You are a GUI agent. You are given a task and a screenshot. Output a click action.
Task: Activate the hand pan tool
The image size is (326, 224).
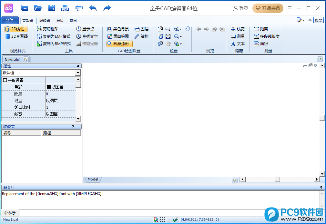[x=188, y=29]
